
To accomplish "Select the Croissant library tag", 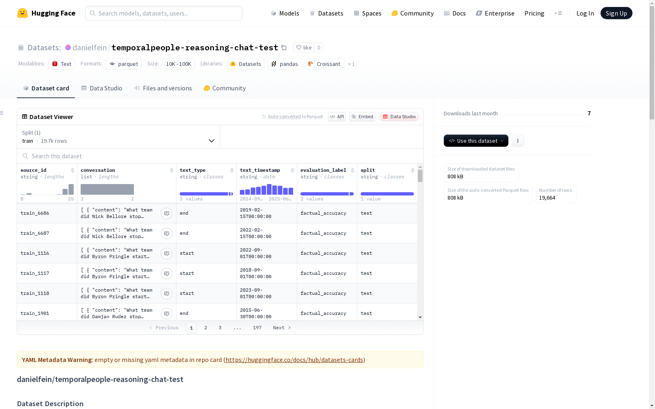I will 324,64.
